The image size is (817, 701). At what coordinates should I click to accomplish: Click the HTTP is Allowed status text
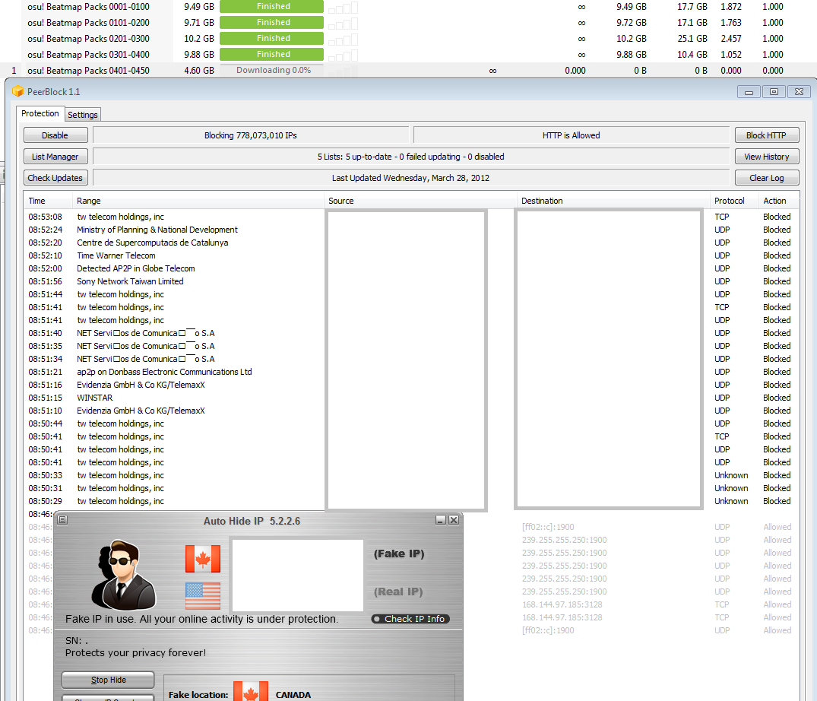pyautogui.click(x=571, y=135)
